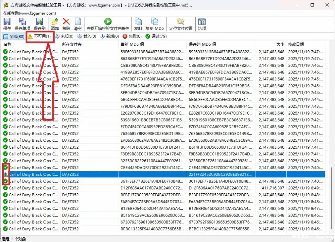
Task: Switch to the 通过(79) filter tab
Action: (156, 36)
